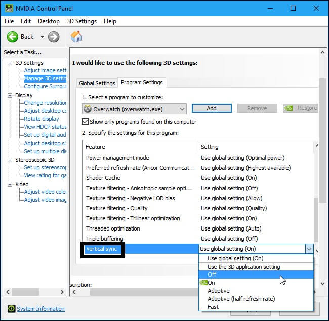The width and height of the screenshot is (329, 321).
Task: Collapse the Video tree node
Action: pos(10,184)
